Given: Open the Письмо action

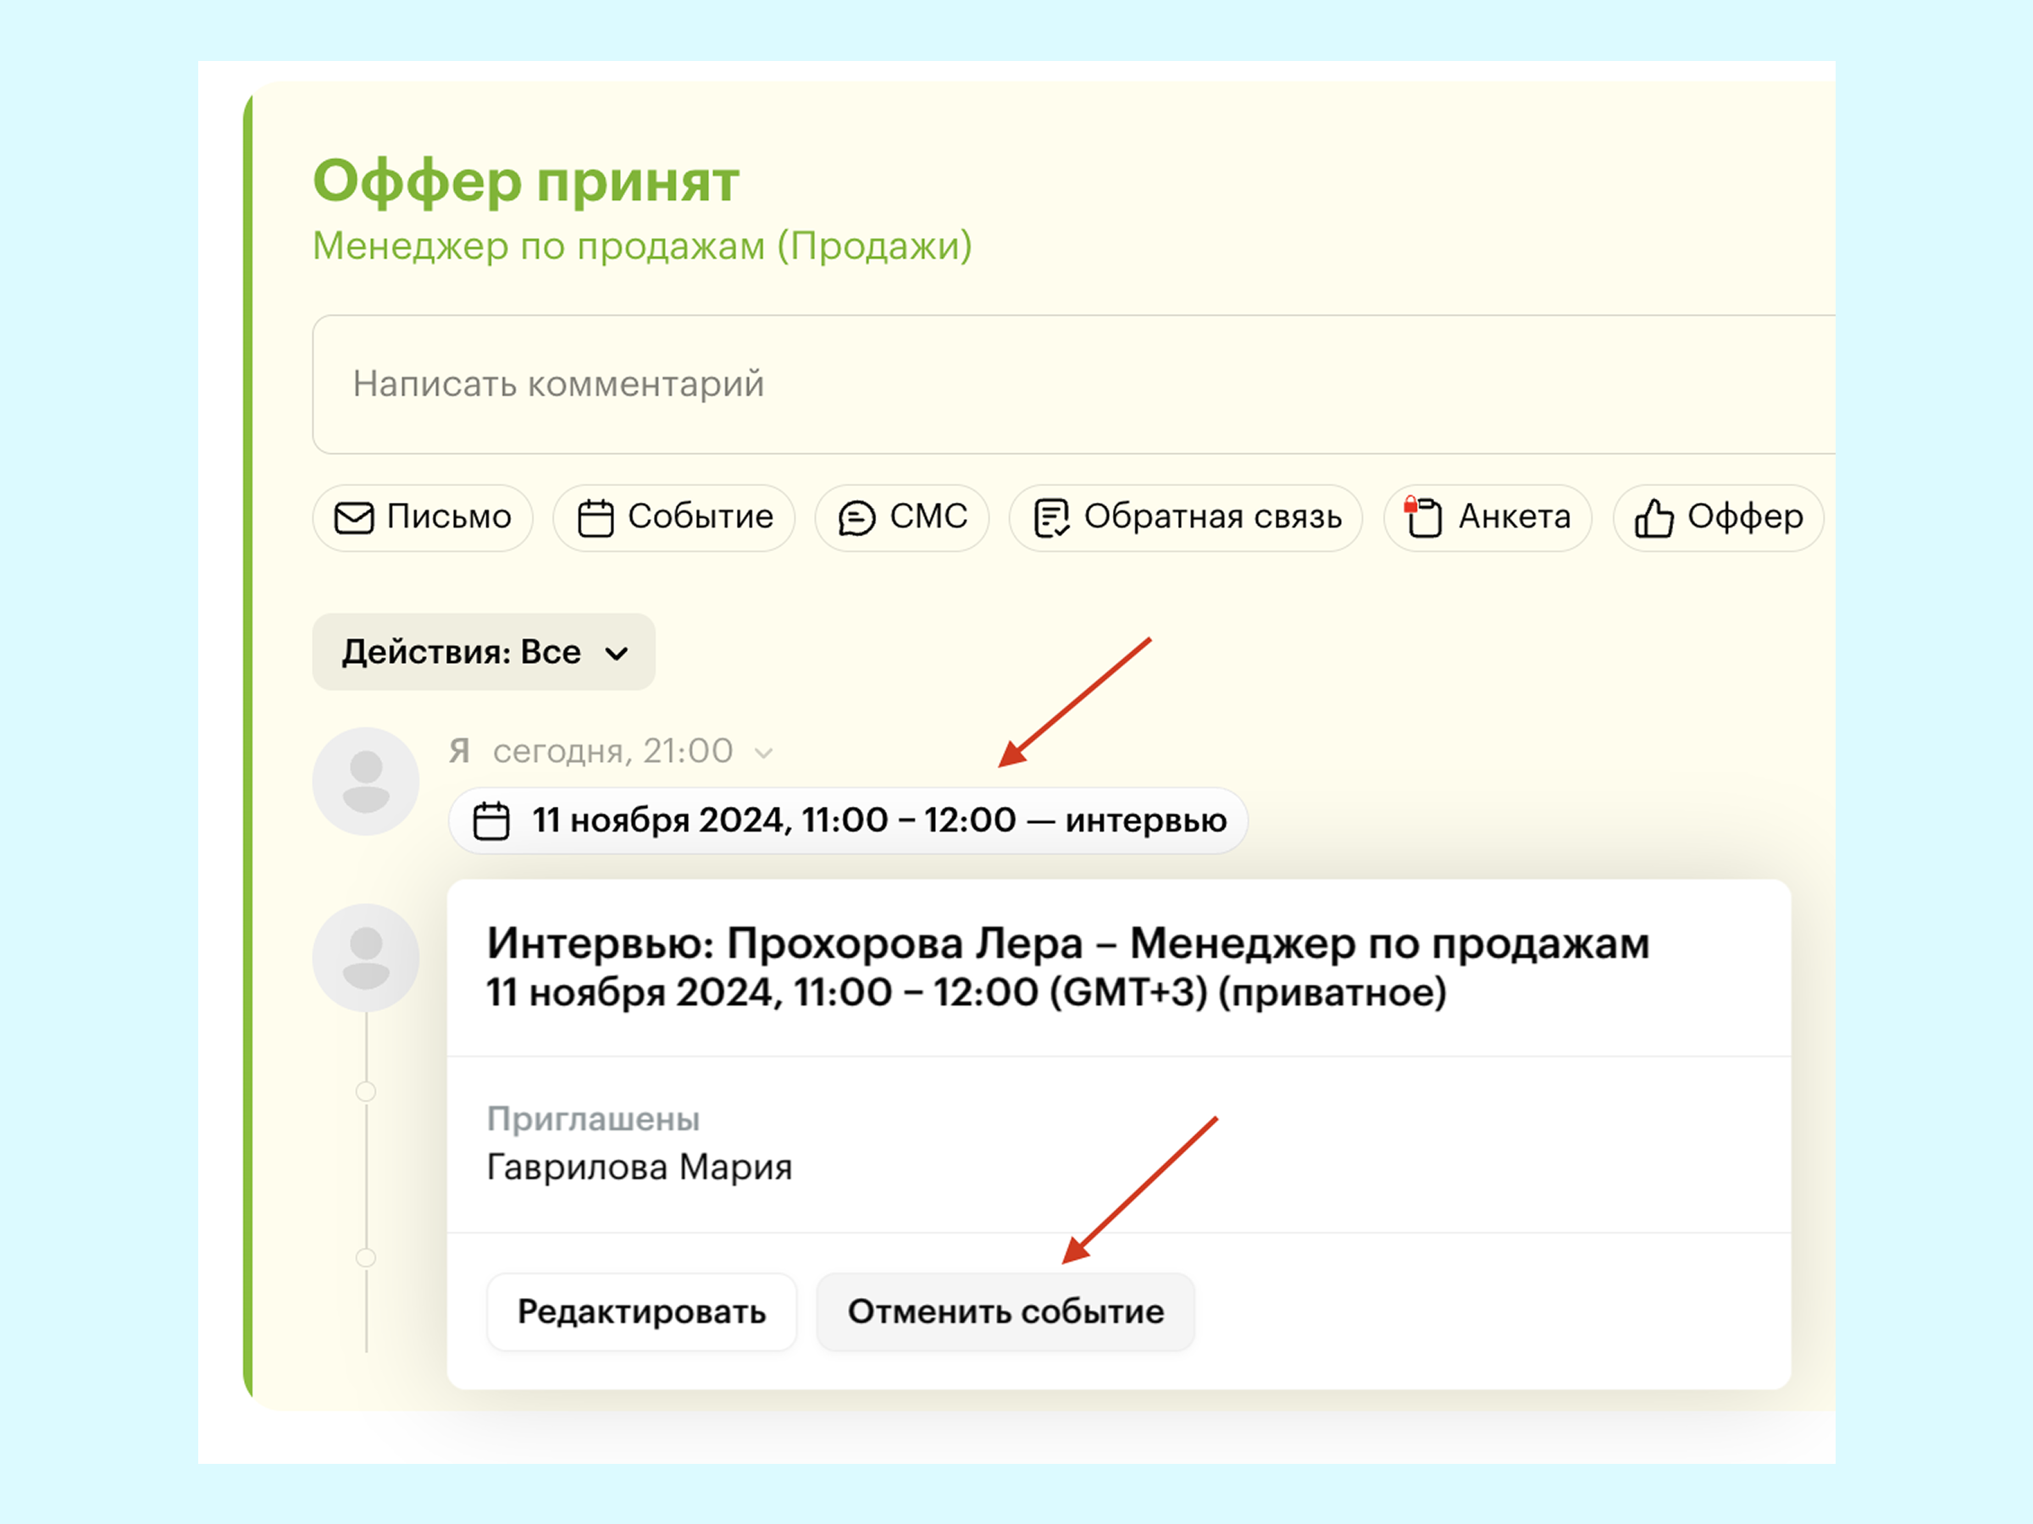Looking at the screenshot, I should point(423,518).
